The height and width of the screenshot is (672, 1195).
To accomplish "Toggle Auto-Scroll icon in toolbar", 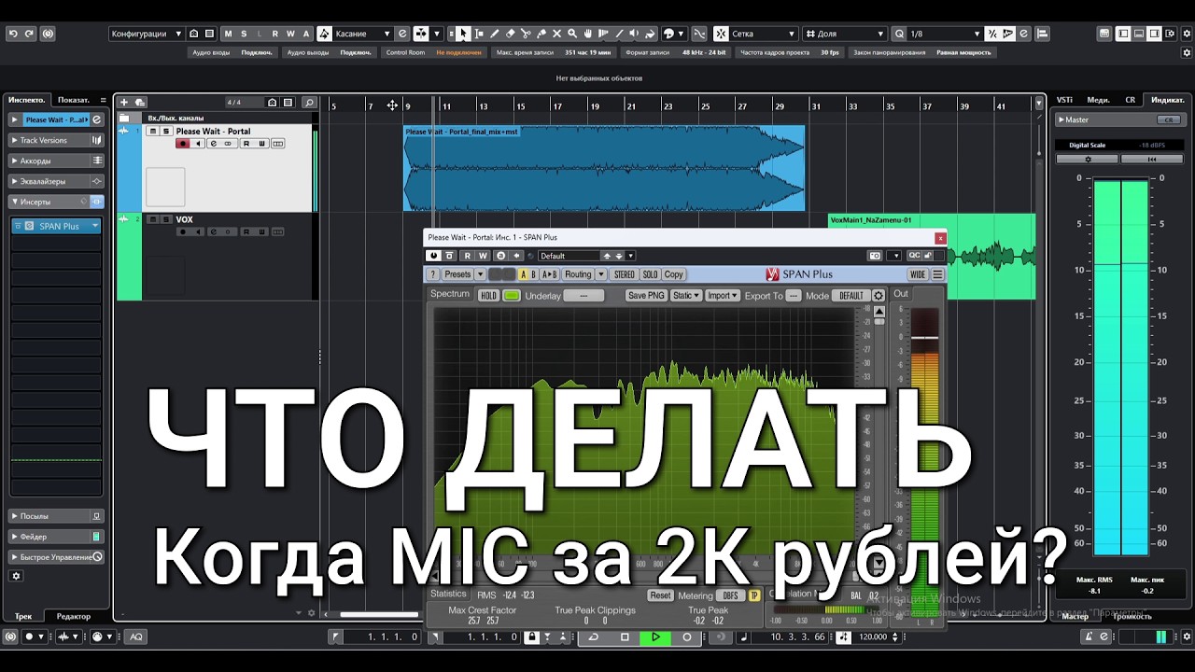I will click(x=421, y=34).
